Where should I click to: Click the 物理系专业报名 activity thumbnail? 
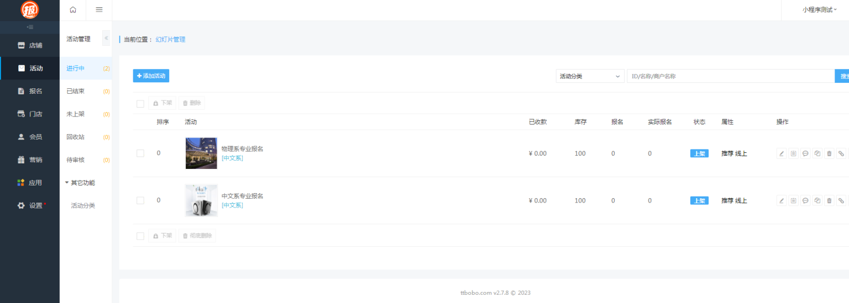pos(201,153)
